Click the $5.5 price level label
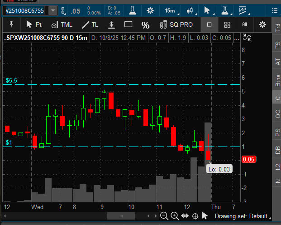Screen dimensions: 281x225 (11, 80)
